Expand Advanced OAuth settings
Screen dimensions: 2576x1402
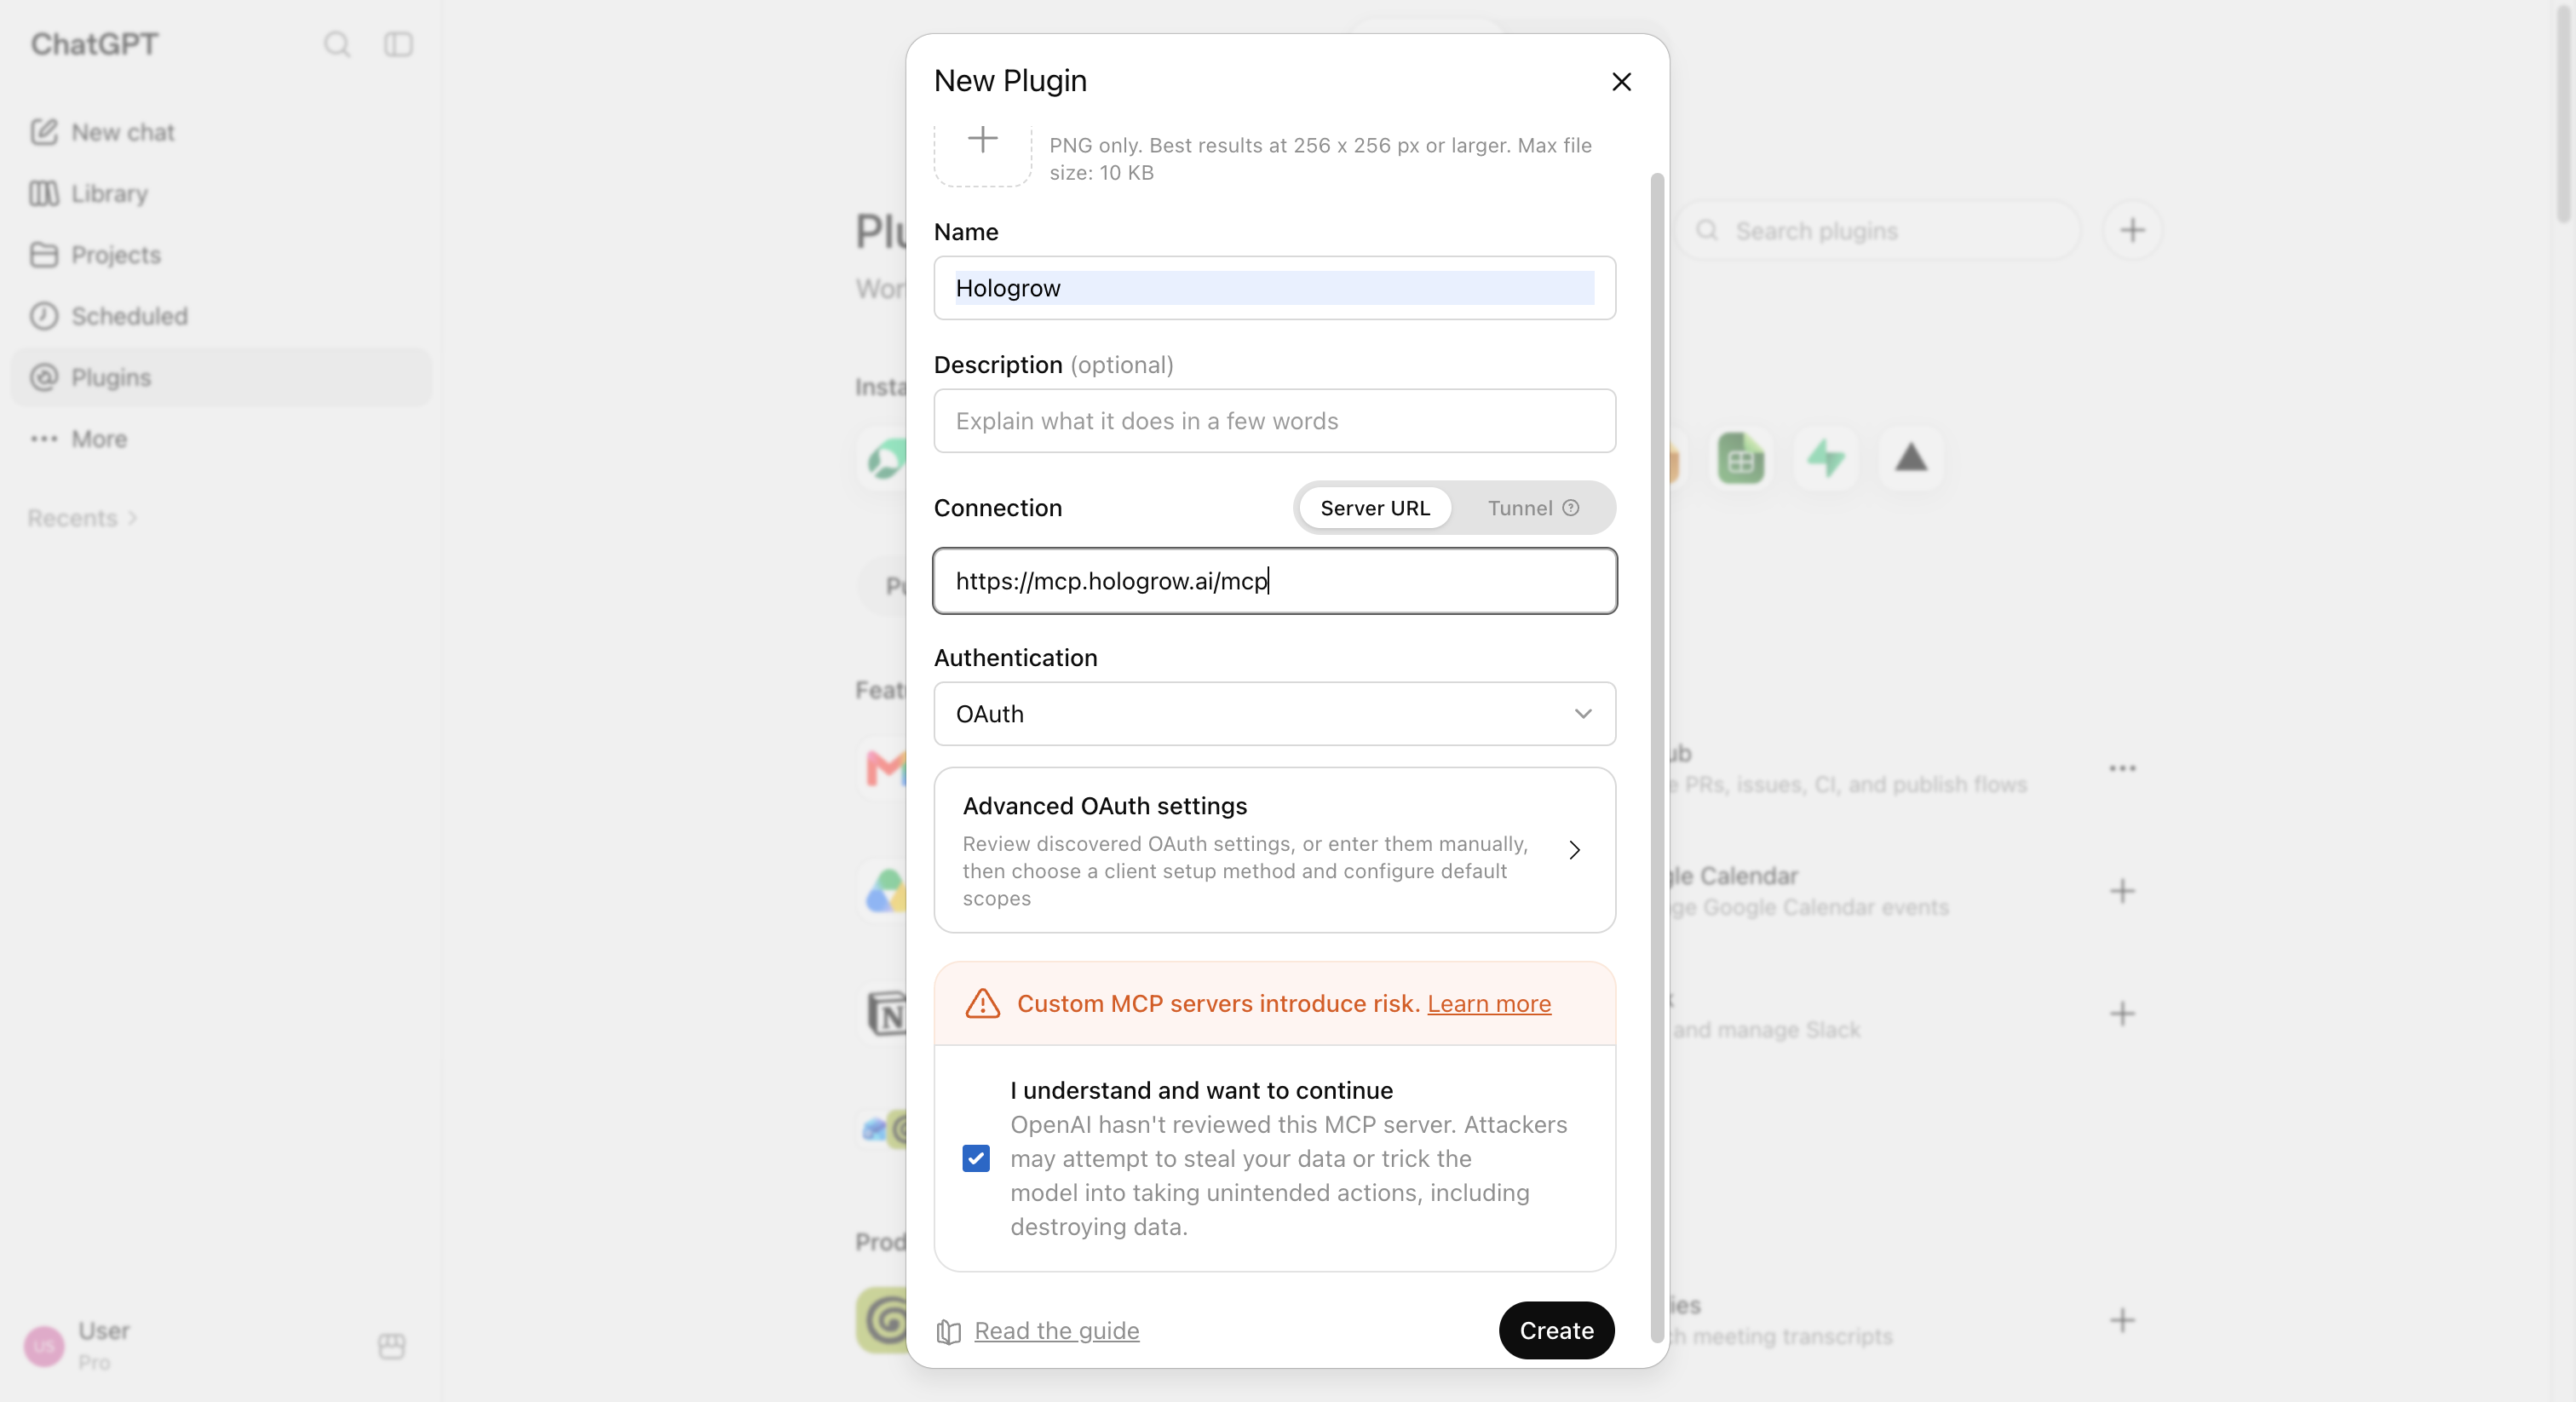[x=1274, y=850]
